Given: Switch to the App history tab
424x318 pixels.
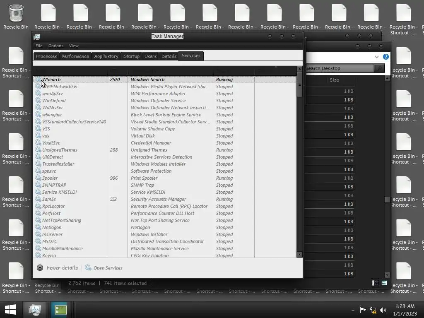Looking at the screenshot, I should point(106,56).
